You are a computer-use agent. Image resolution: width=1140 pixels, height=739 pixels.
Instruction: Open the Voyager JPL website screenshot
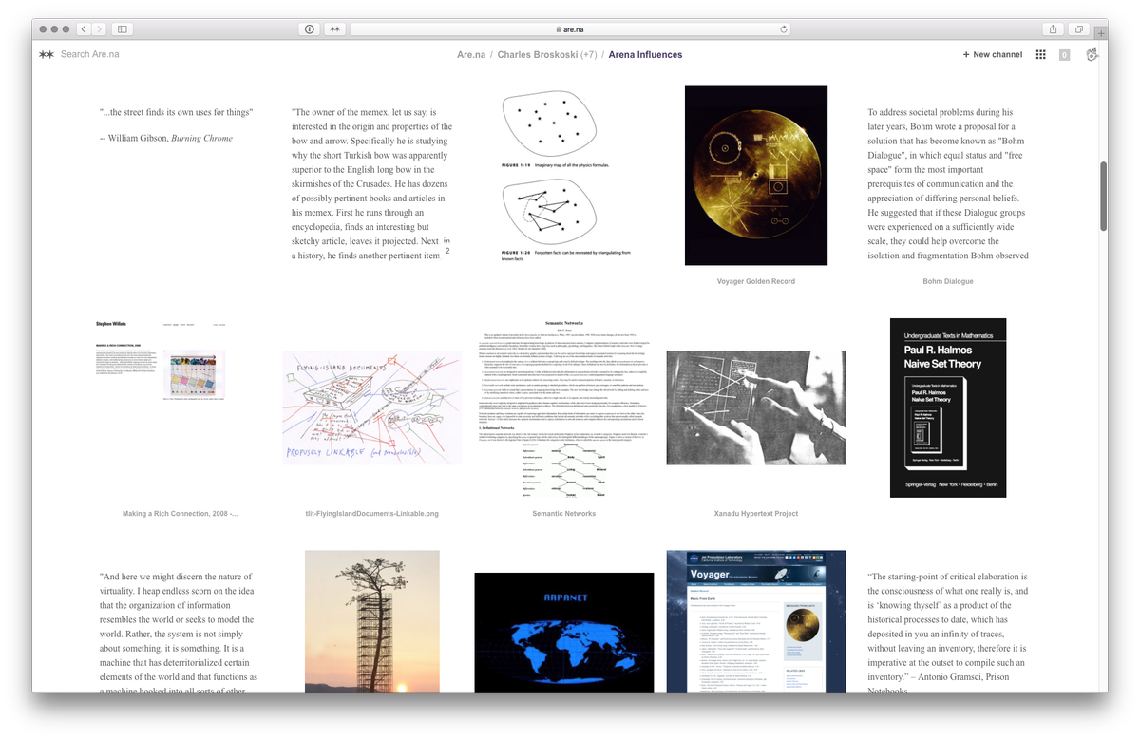click(x=756, y=621)
